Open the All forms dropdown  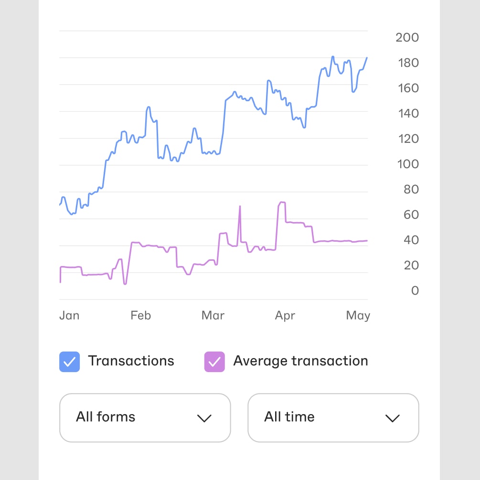(145, 417)
